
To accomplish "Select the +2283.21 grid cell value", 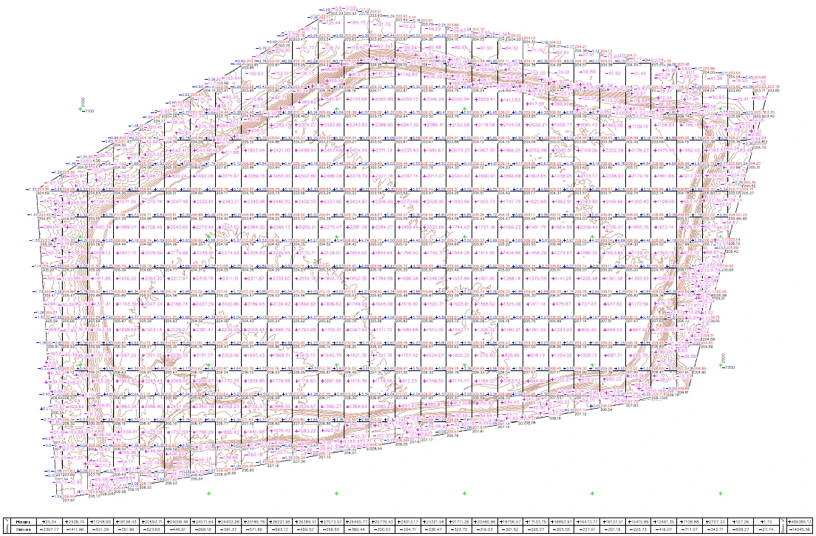I will click(229, 201).
